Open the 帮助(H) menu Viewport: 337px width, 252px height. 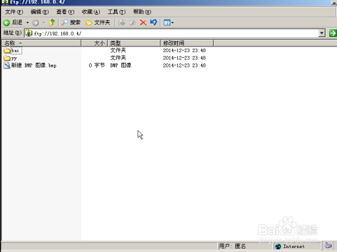click(142, 11)
